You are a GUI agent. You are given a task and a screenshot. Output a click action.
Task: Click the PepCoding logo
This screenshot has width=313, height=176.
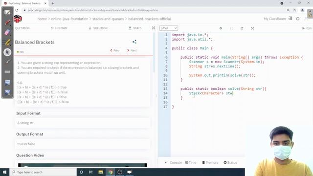pyautogui.click(x=18, y=19)
